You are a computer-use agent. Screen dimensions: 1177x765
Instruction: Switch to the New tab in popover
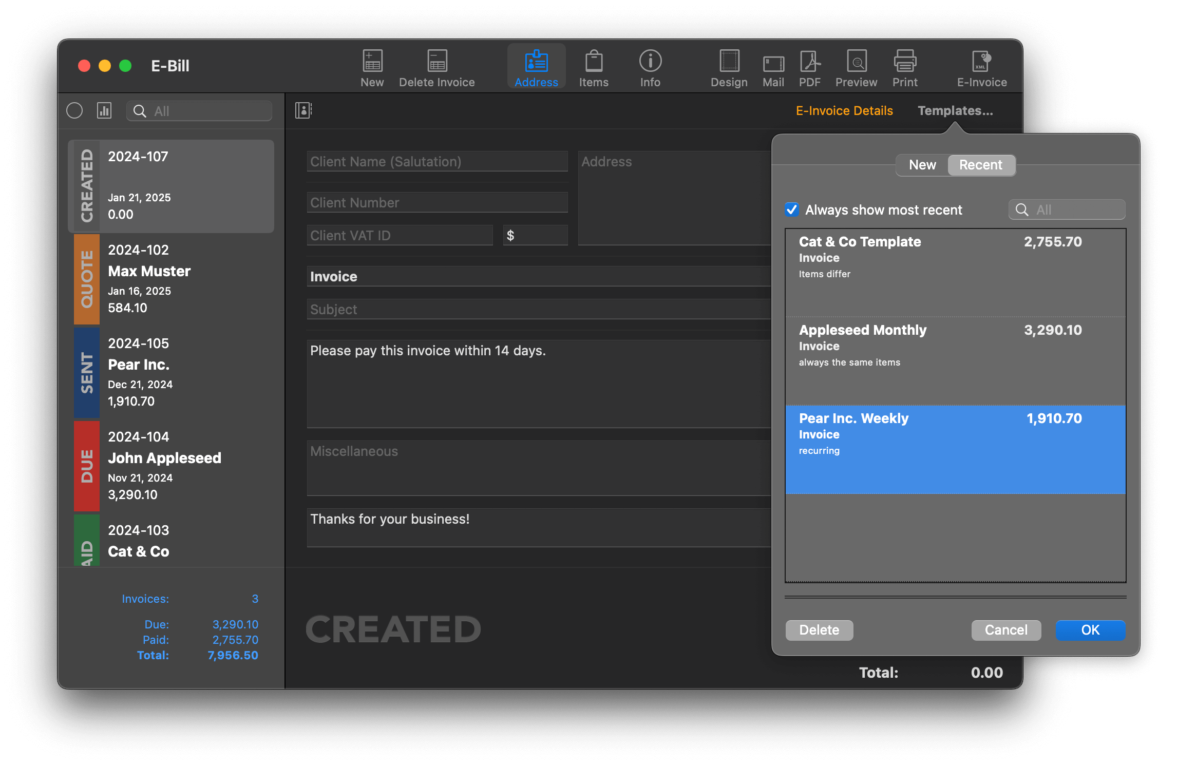(922, 165)
